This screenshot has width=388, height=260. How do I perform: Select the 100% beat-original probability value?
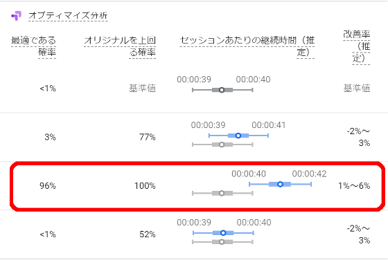(145, 186)
